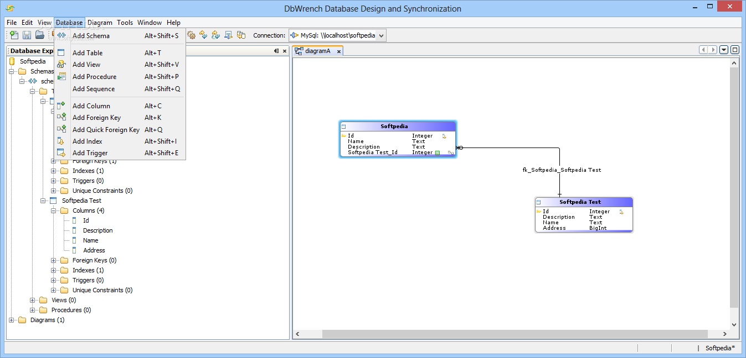
Task: Choose Add Trigger menu entry
Action: pyautogui.click(x=120, y=153)
